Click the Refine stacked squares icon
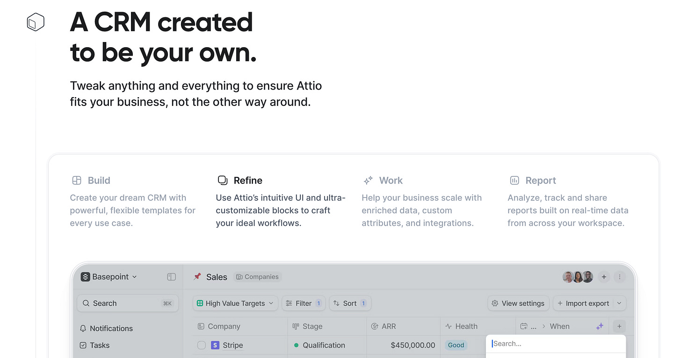 click(x=223, y=180)
